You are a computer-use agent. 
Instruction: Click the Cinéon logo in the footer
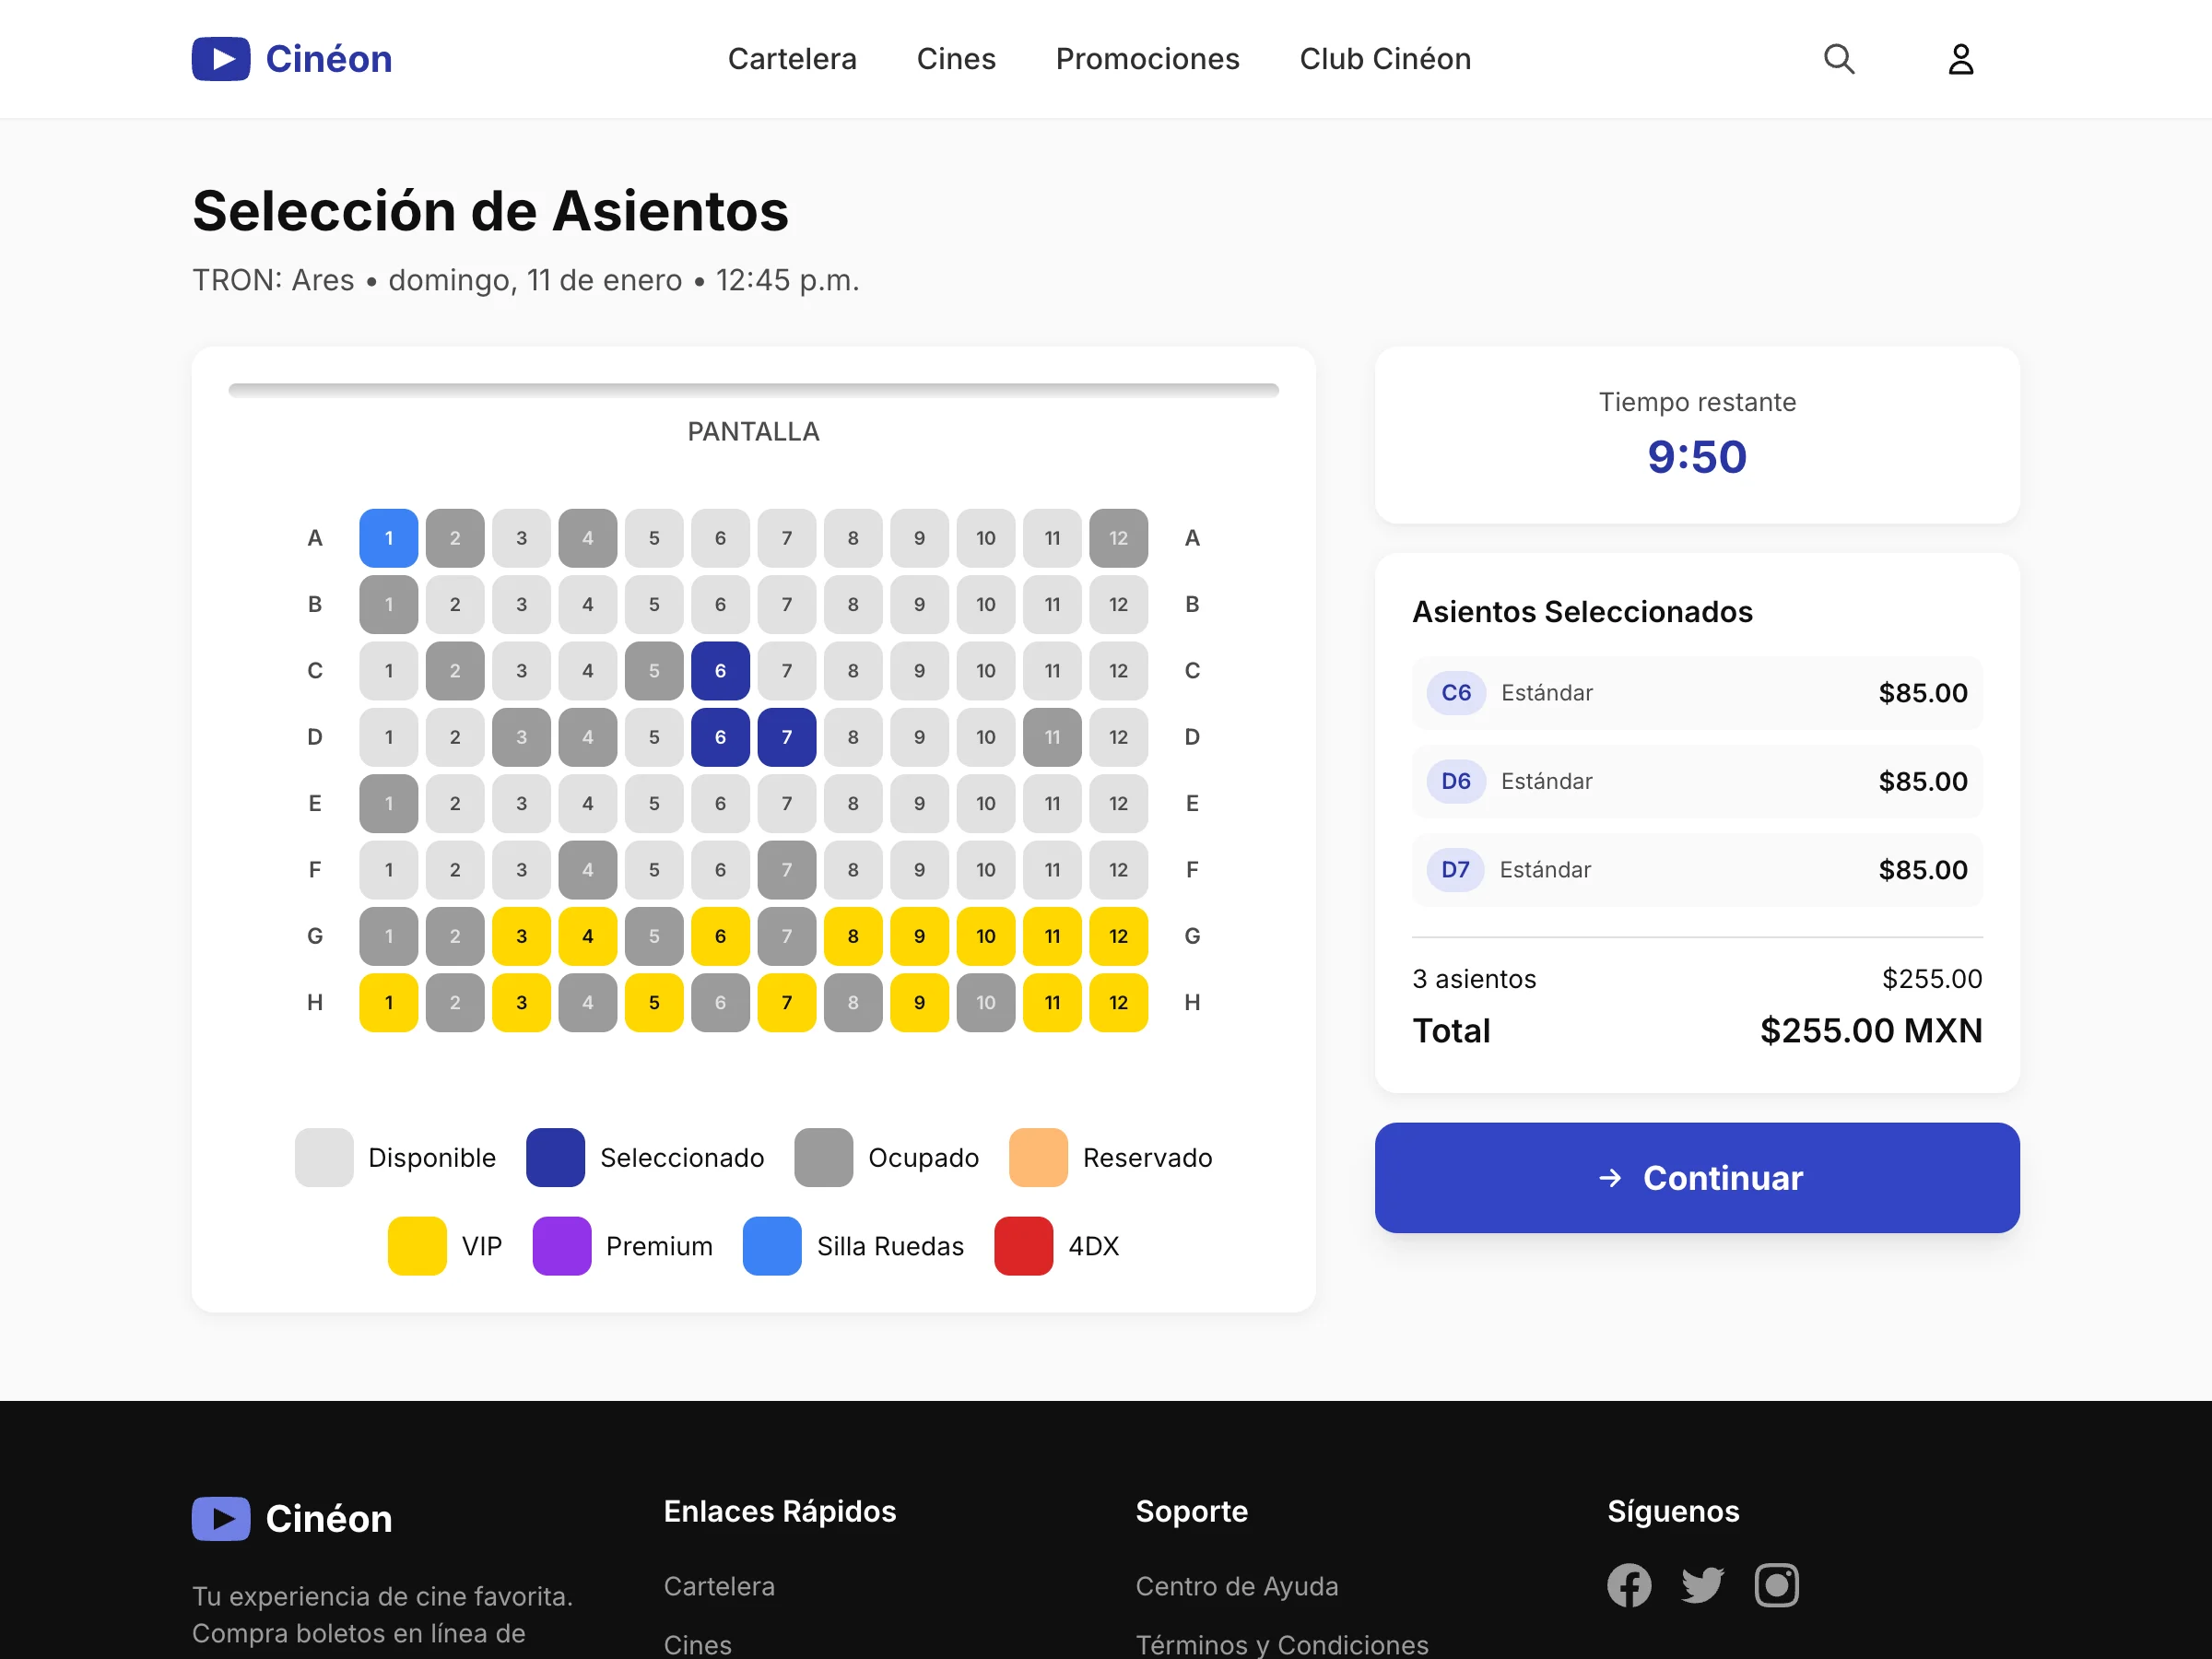[220, 1518]
